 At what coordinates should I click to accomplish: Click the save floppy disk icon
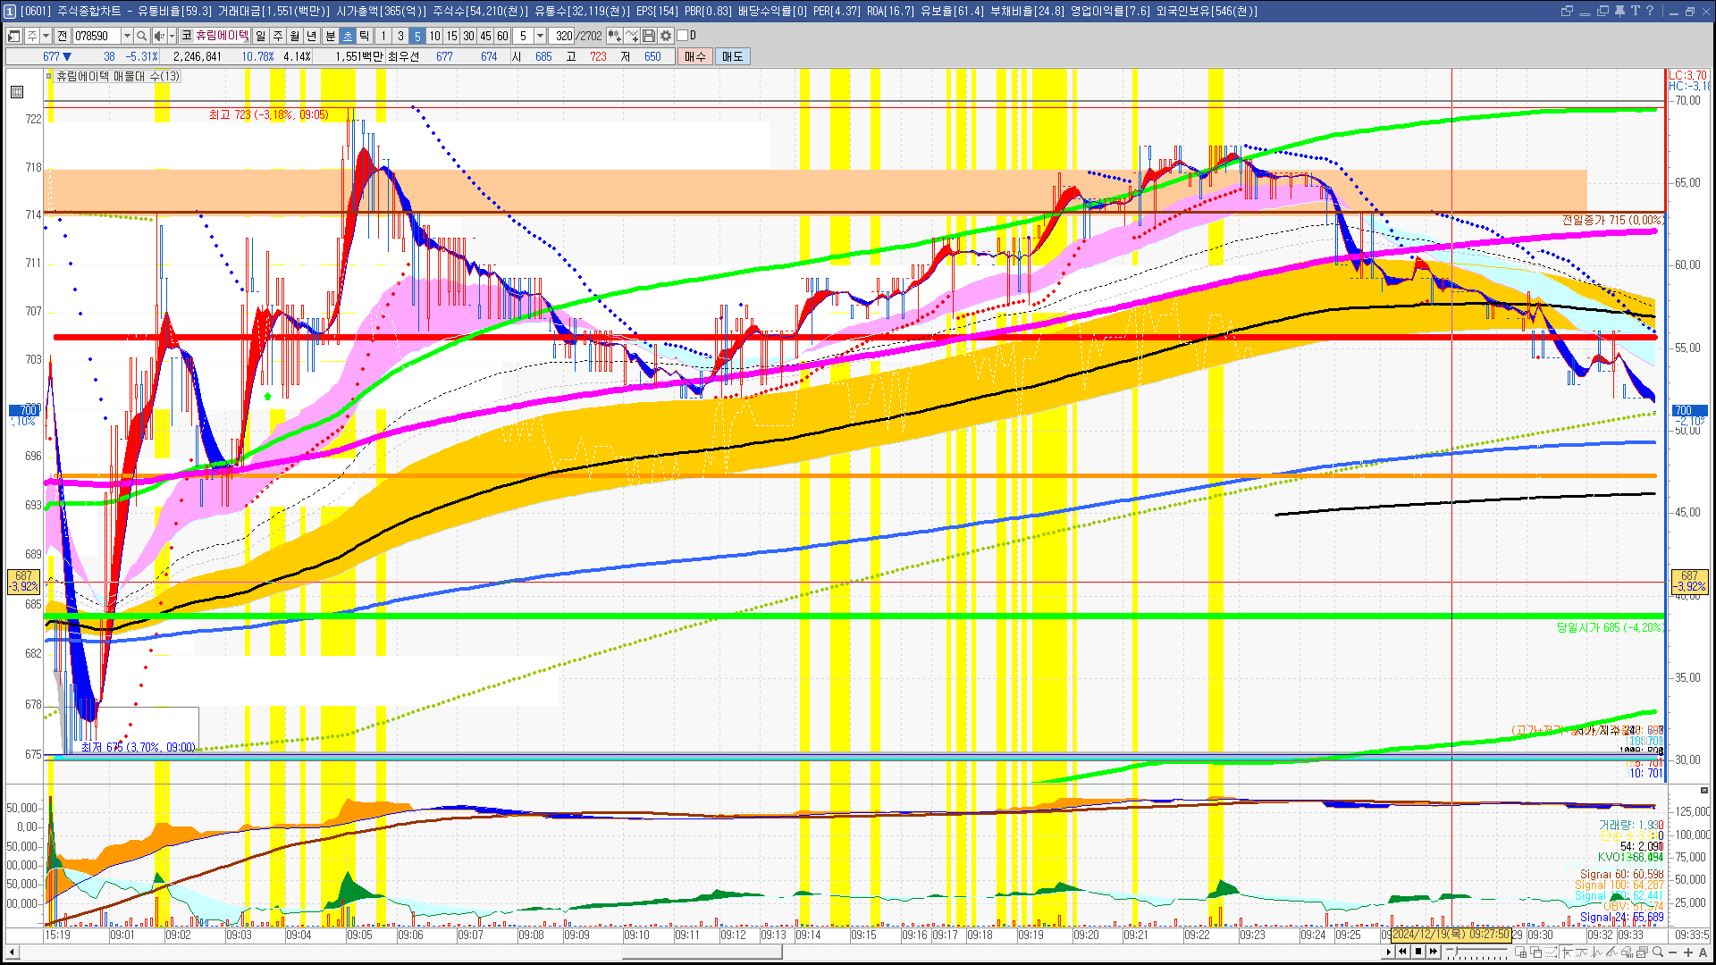point(649,36)
